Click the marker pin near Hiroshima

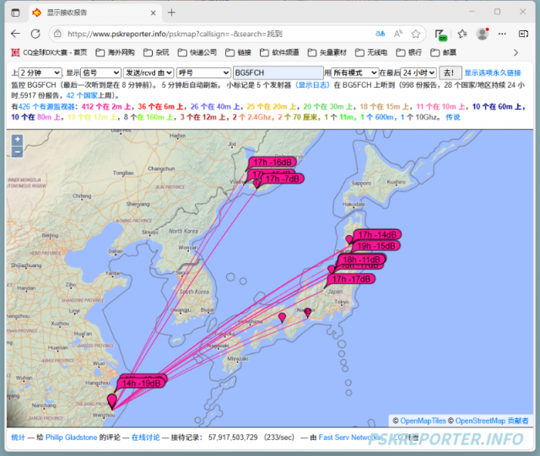point(282,317)
